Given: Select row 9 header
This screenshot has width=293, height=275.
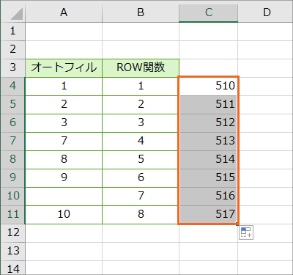Looking at the screenshot, I should click(x=12, y=178).
